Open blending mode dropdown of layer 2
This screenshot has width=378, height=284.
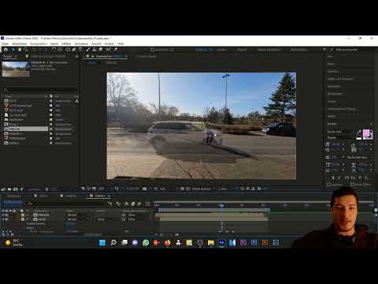tap(72, 219)
